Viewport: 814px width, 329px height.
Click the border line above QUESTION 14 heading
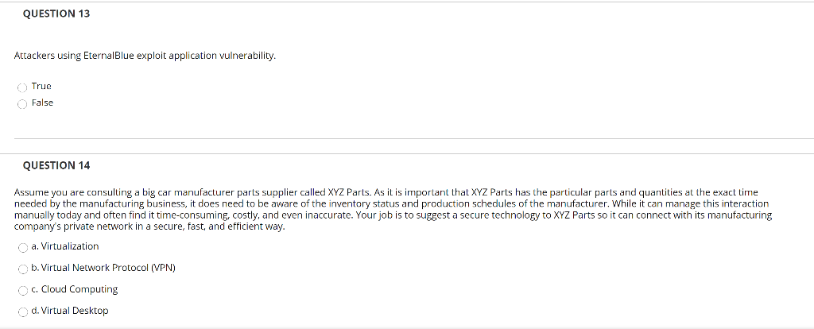coord(407,153)
